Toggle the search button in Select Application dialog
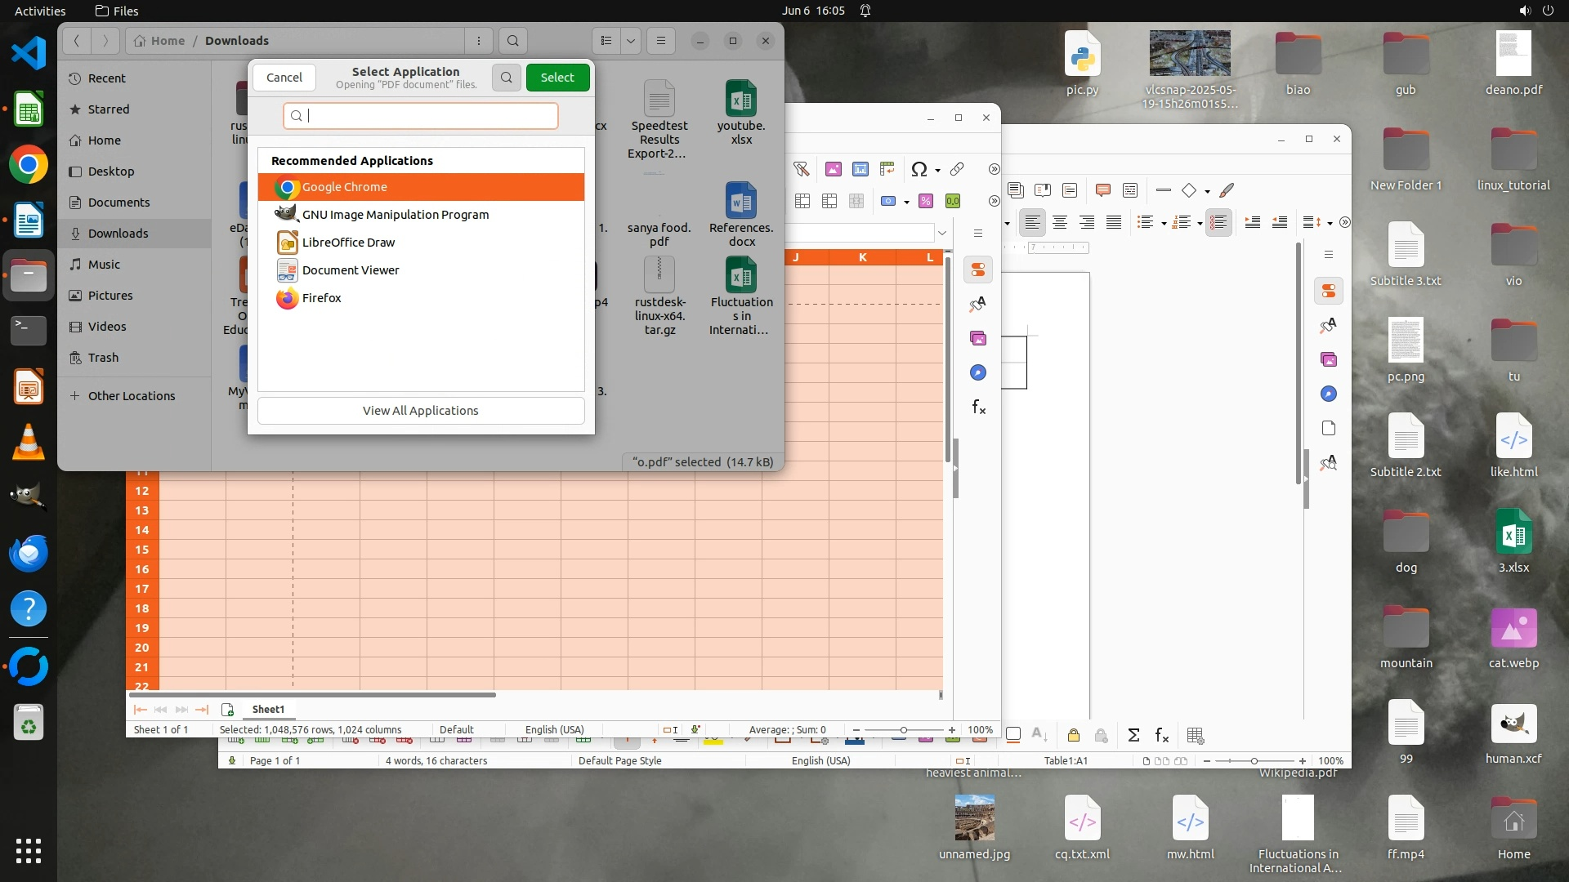 coord(507,78)
